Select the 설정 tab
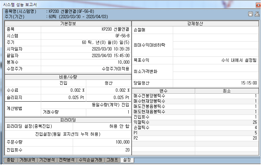 [127, 160]
